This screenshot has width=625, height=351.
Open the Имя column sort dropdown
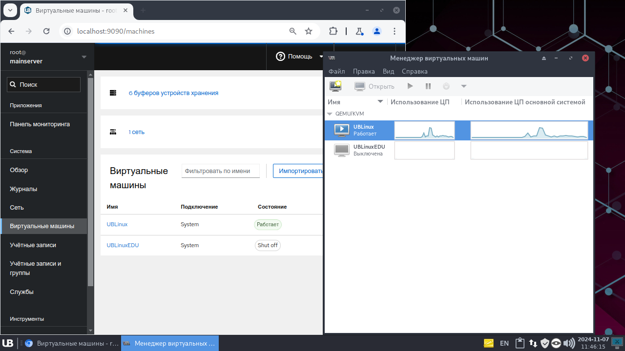click(380, 102)
